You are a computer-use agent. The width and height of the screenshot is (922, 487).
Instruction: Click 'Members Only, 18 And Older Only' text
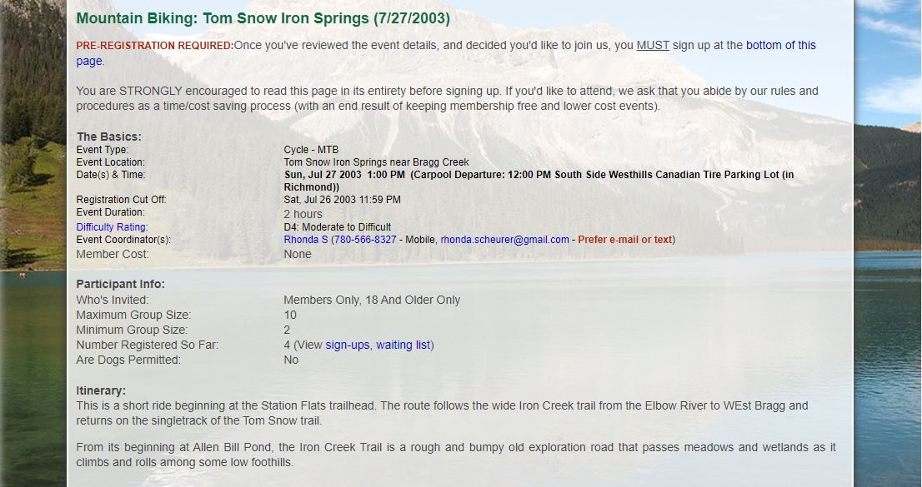point(372,300)
